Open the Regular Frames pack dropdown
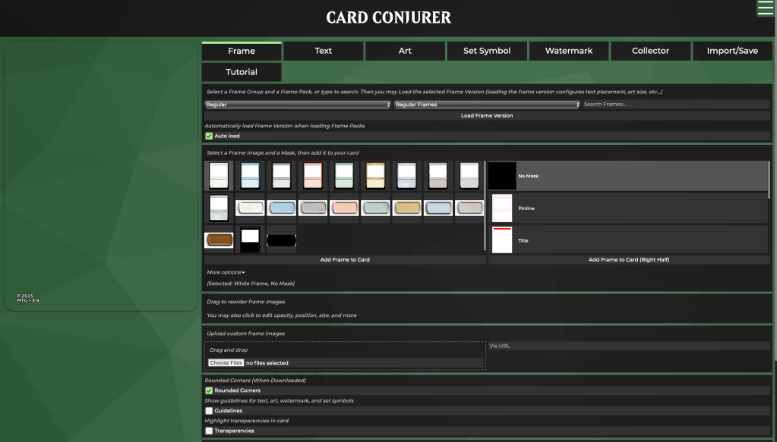 click(x=487, y=104)
